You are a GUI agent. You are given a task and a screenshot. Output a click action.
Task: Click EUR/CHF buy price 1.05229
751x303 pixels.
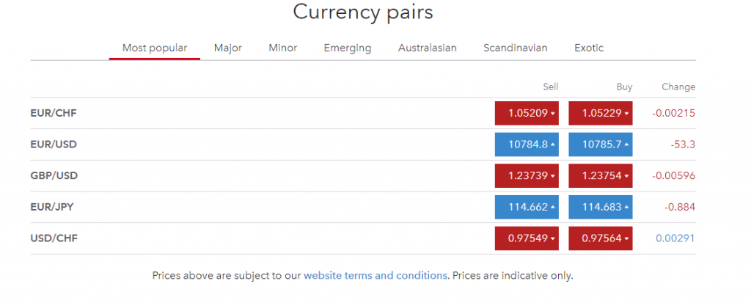(x=600, y=114)
